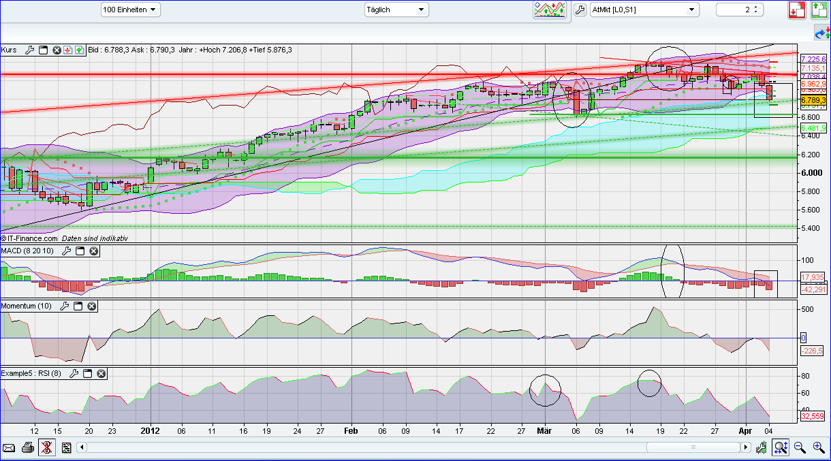Click the green price label 6.481,9
The image size is (831, 461).
(813, 128)
